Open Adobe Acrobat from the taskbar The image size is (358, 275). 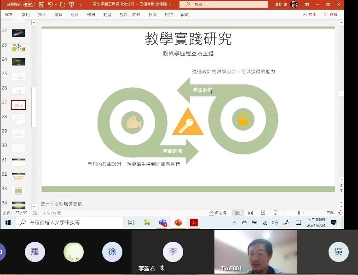(x=194, y=223)
